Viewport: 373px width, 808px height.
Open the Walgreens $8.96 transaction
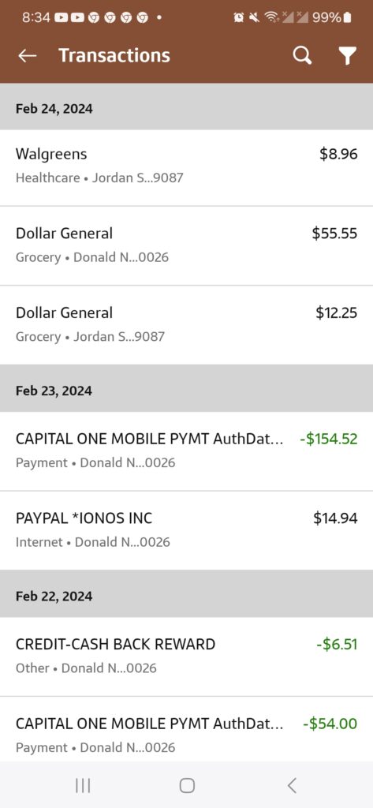tap(186, 167)
